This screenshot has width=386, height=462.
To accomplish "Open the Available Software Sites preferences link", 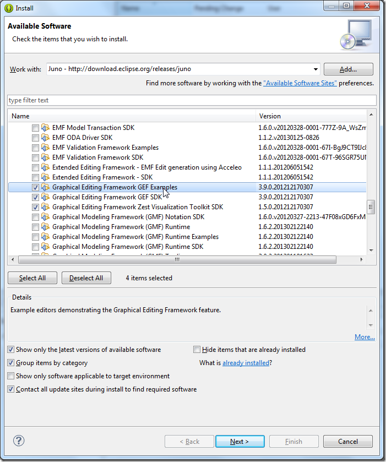I will pos(300,83).
